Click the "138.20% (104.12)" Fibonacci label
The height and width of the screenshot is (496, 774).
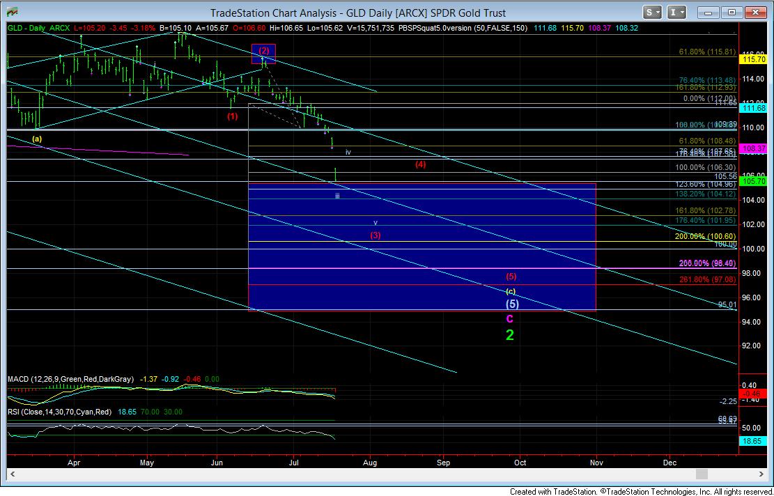pyautogui.click(x=706, y=194)
